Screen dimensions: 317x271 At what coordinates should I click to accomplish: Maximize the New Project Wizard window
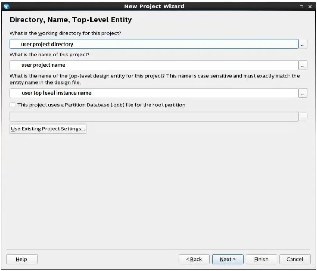pyautogui.click(x=301, y=7)
